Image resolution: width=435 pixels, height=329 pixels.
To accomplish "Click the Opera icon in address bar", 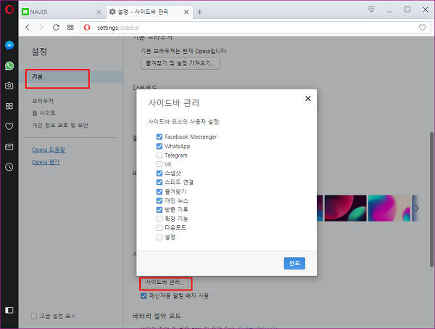I will pyautogui.click(x=87, y=28).
